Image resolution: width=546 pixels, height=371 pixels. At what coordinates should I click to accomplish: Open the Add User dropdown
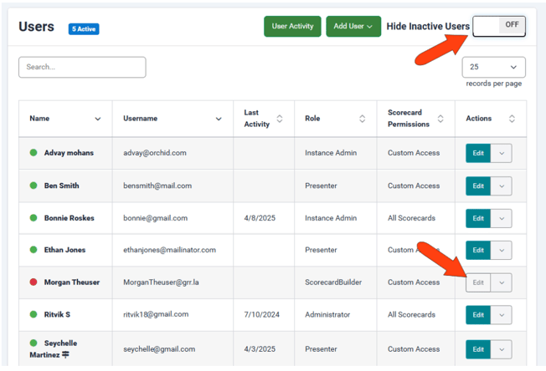pyautogui.click(x=353, y=27)
